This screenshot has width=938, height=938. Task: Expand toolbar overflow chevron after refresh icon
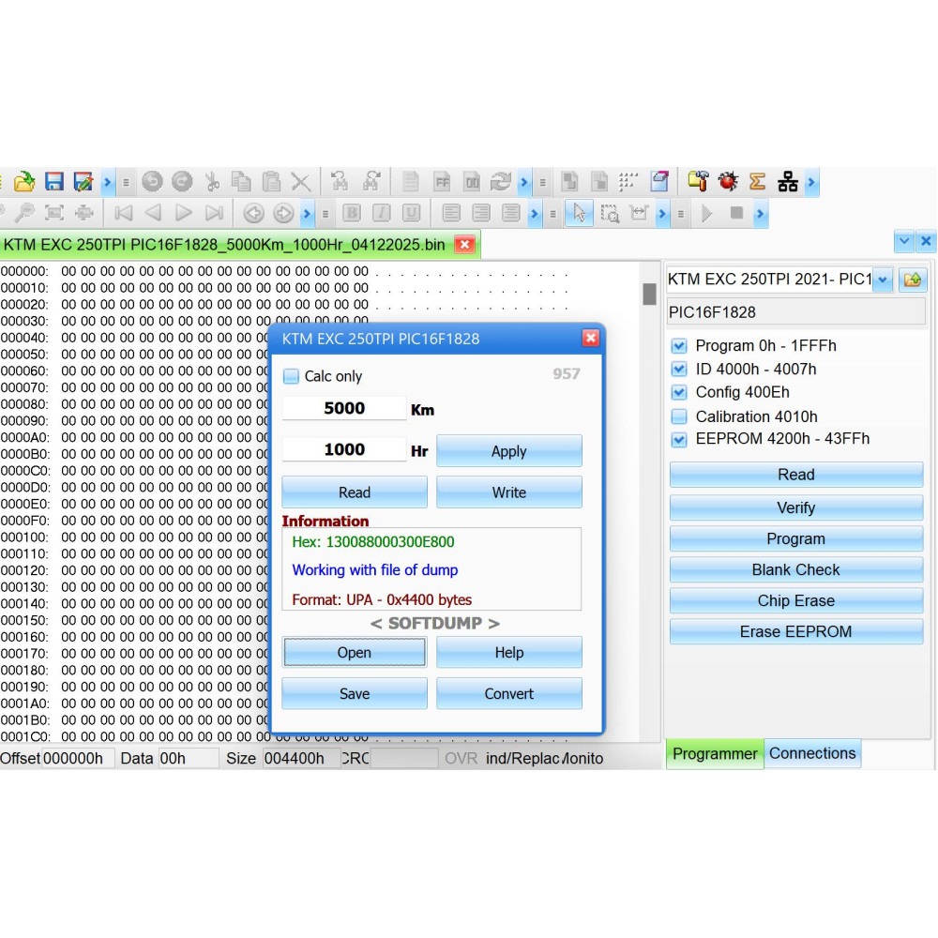524,182
